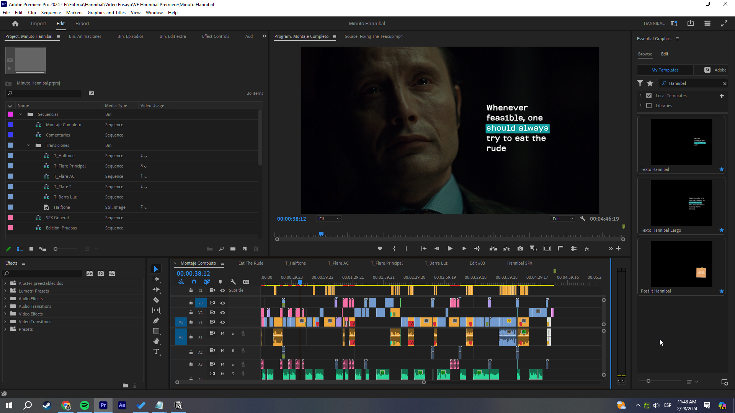Viewport: 735px width, 413px height.
Task: Select the Rectangle tool
Action: click(156, 331)
